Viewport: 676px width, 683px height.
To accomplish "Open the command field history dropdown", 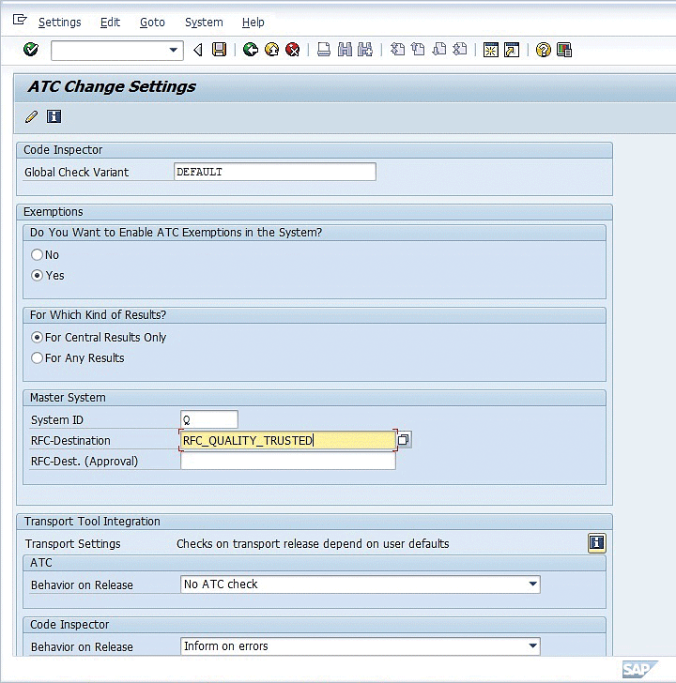I will (174, 51).
